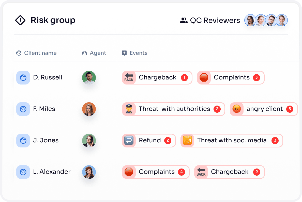Image resolution: width=302 pixels, height=202 pixels.
Task: Open the last QC reviewer avatar
Action: click(x=282, y=20)
